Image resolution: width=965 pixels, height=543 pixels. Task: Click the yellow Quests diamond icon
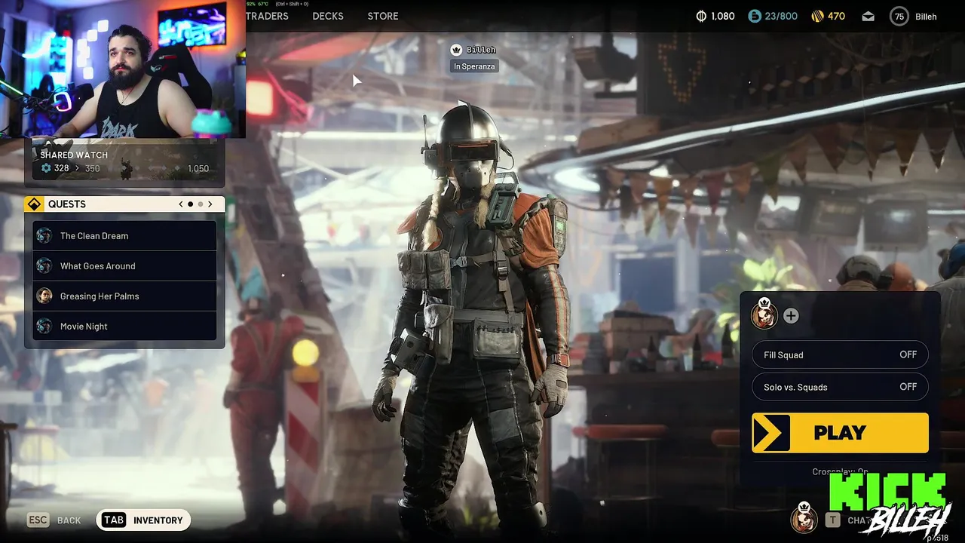[x=35, y=204]
